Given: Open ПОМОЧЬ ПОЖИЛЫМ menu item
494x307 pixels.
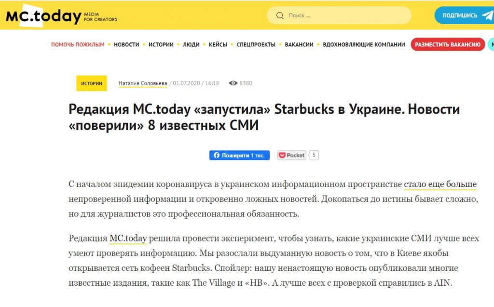Looking at the screenshot, I should pyautogui.click(x=78, y=45).
